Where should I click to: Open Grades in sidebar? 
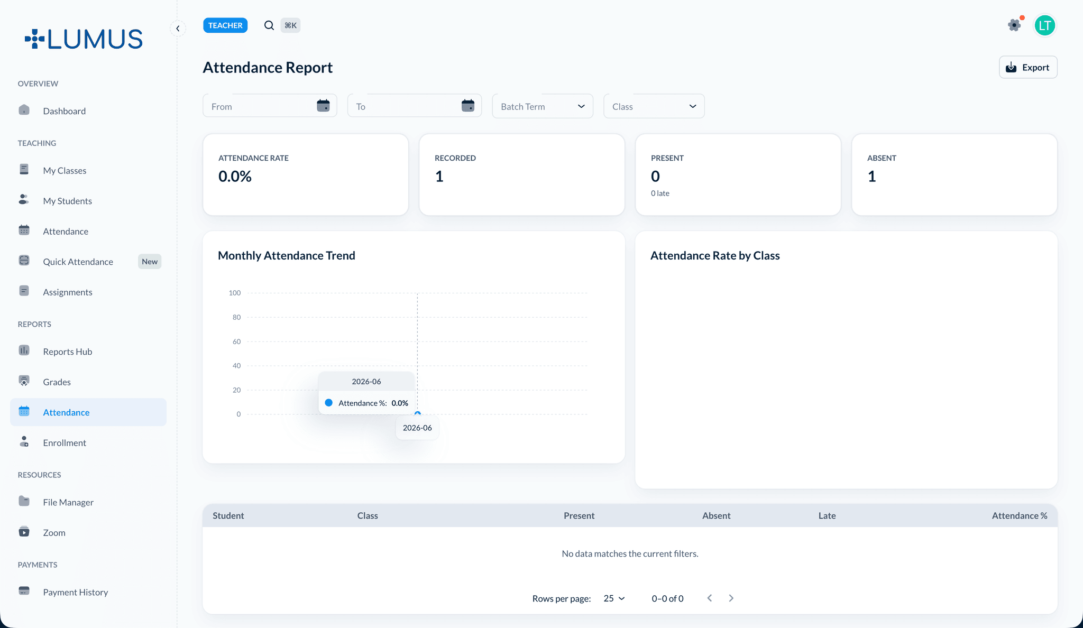click(88, 382)
